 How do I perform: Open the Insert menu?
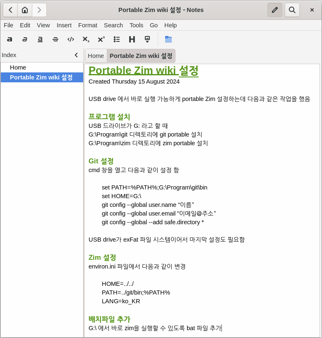tap(64, 25)
